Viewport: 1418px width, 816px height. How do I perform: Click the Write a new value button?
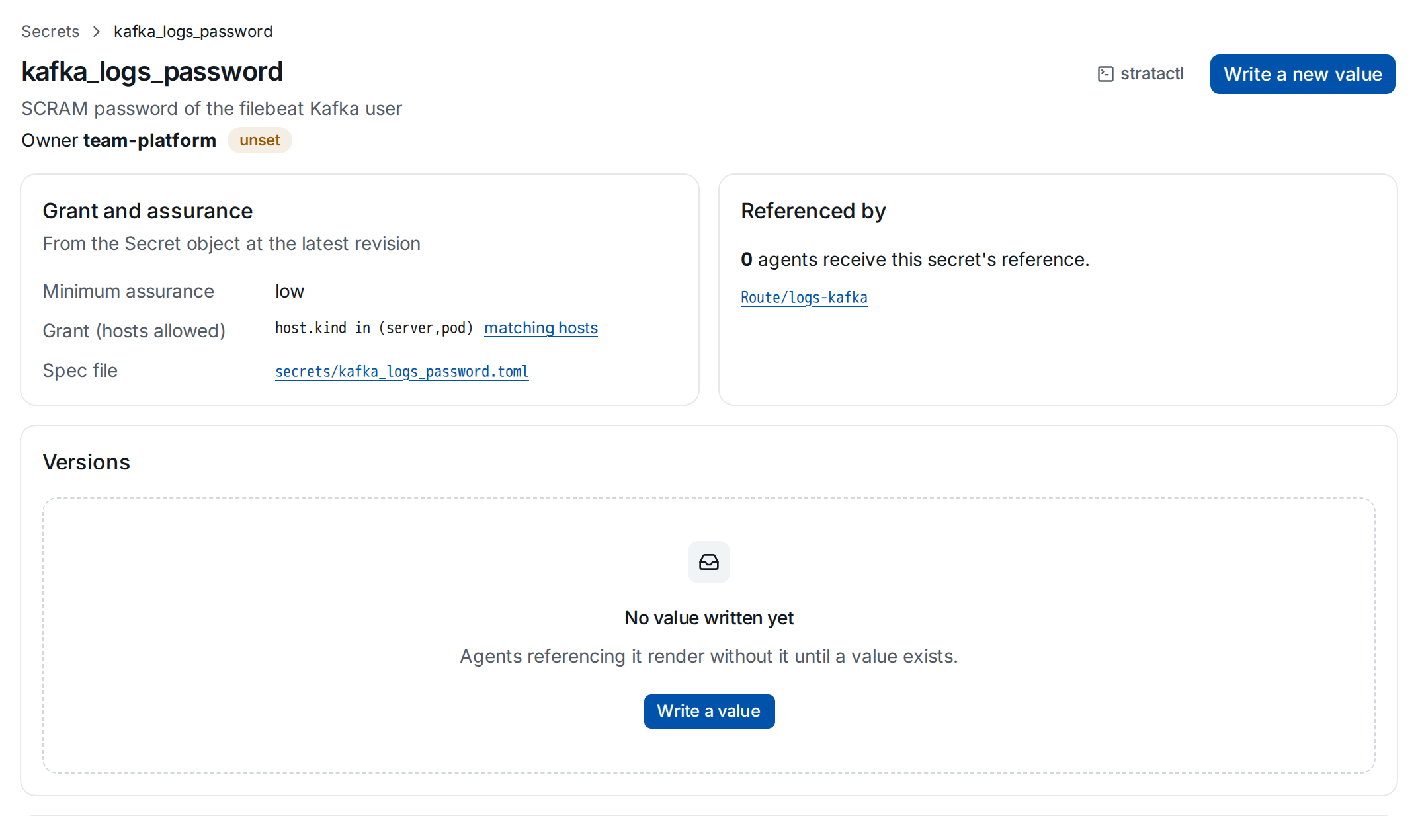click(x=1302, y=74)
